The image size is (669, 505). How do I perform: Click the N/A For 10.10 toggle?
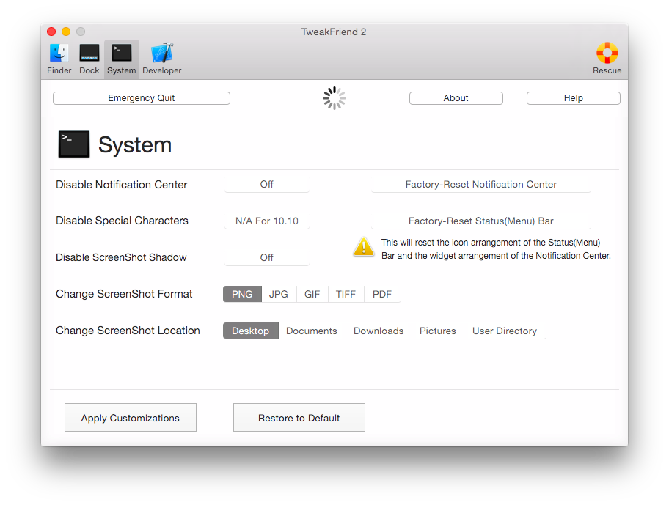[267, 221]
